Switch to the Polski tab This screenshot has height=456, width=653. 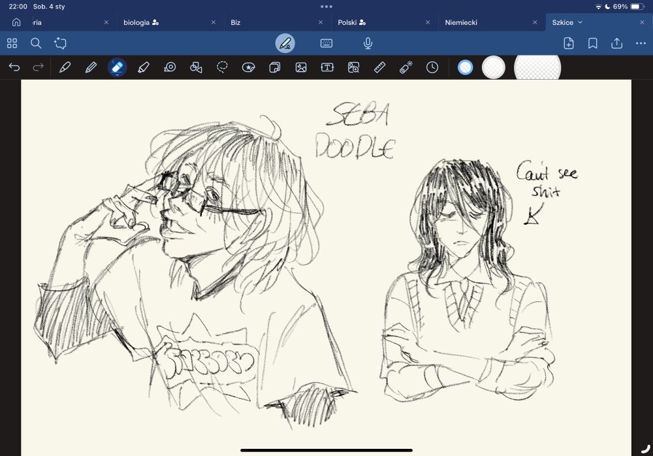click(351, 22)
